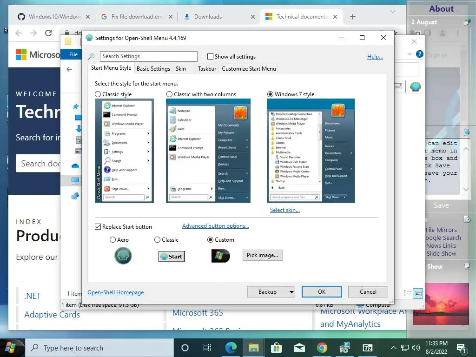Expand the Backup dropdown arrow
The height and width of the screenshot is (357, 476).
pos(291,292)
